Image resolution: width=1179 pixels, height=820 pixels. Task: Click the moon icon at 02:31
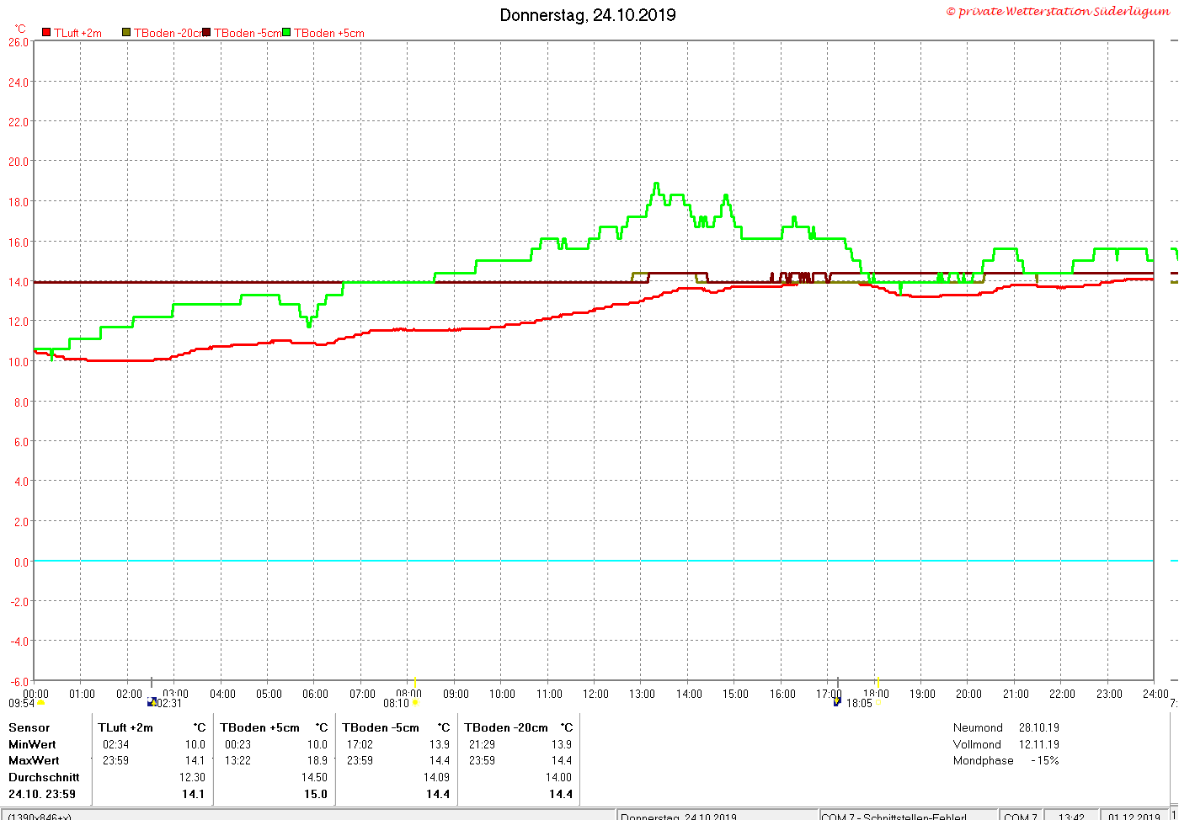point(152,702)
